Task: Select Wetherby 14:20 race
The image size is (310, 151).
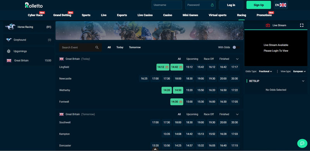Action: pyautogui.click(x=167, y=90)
